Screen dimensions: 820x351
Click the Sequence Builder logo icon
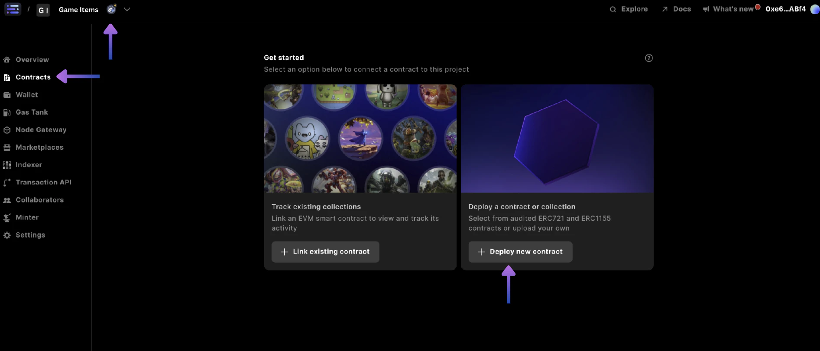coord(13,9)
